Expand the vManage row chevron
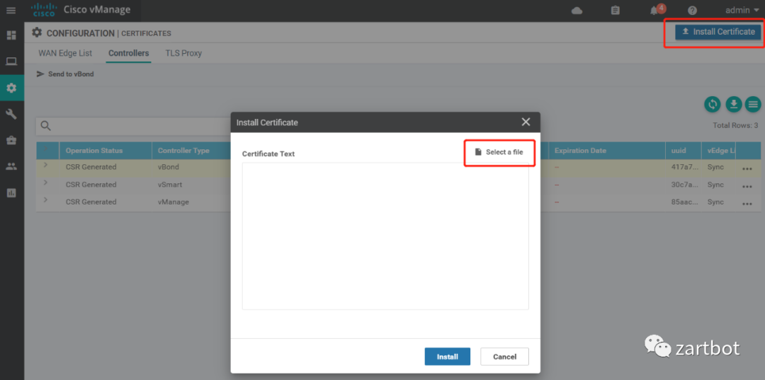The height and width of the screenshot is (380, 765). pyautogui.click(x=45, y=200)
